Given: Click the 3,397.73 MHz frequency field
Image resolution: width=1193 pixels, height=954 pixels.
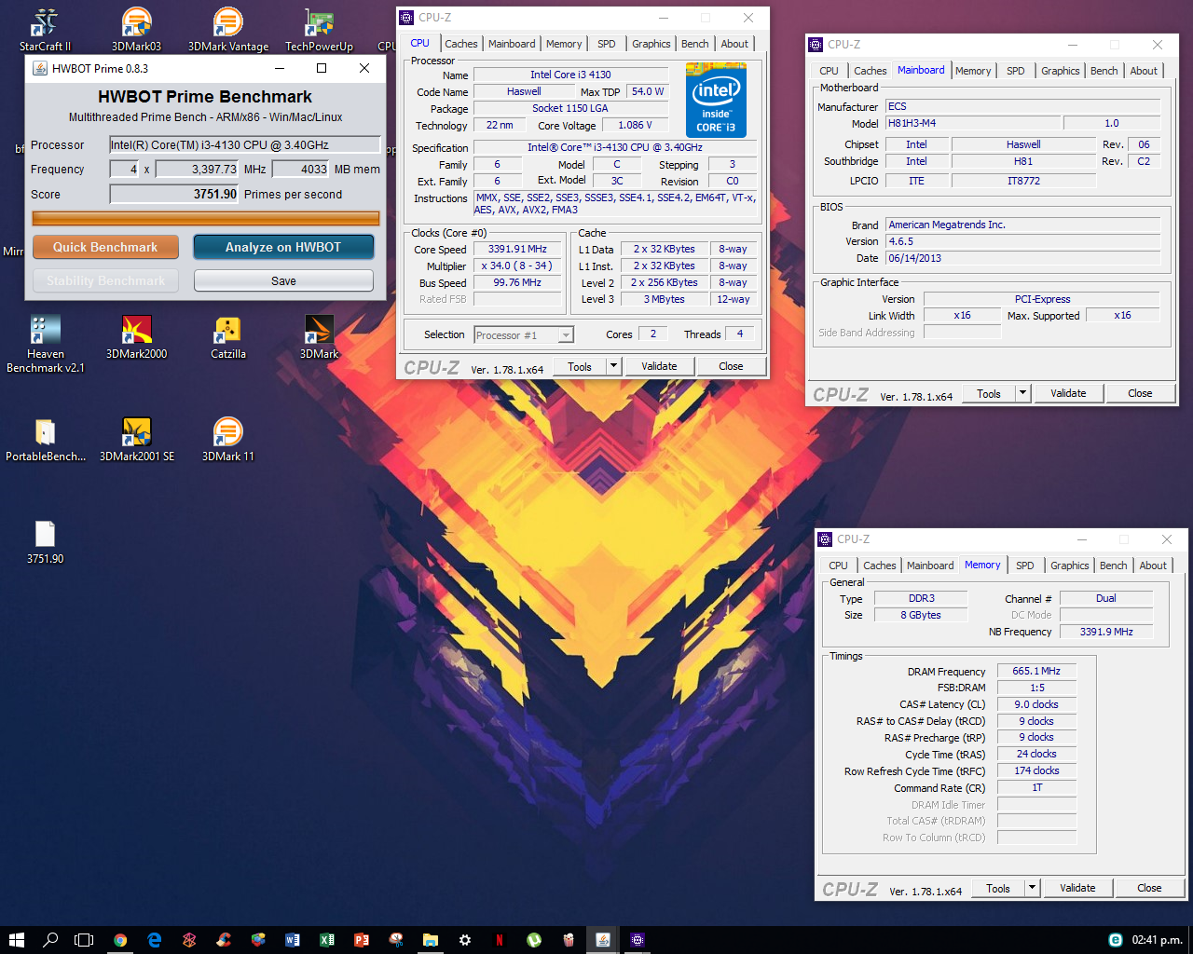Looking at the screenshot, I should [197, 169].
